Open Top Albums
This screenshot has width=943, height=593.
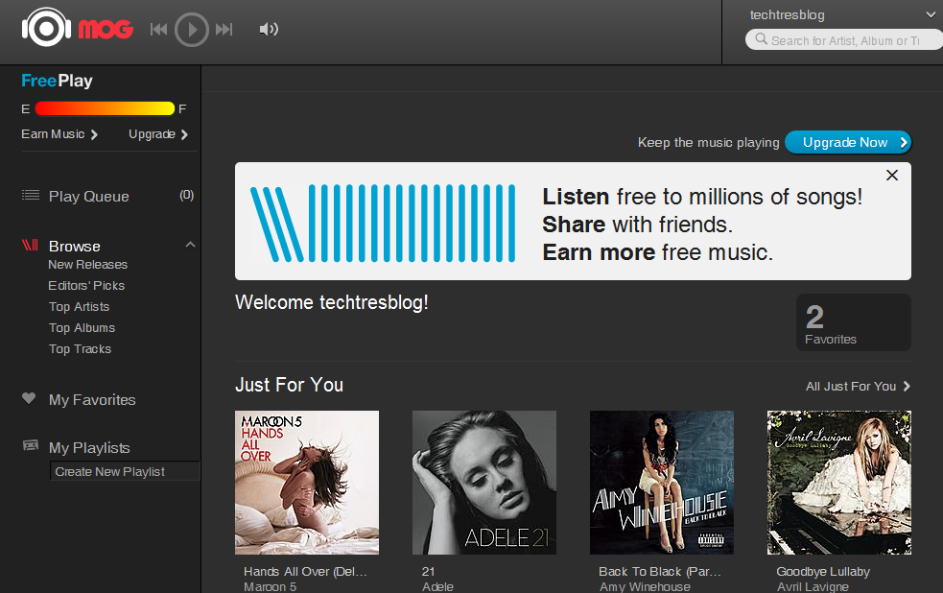click(82, 328)
